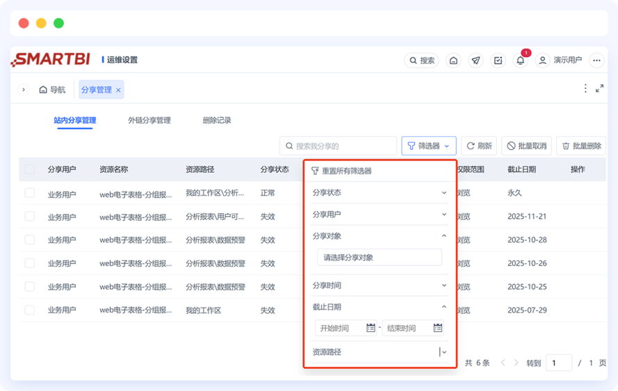The width and height of the screenshot is (618, 391).
Task: Click the checklist task icon in header
Action: pos(498,60)
